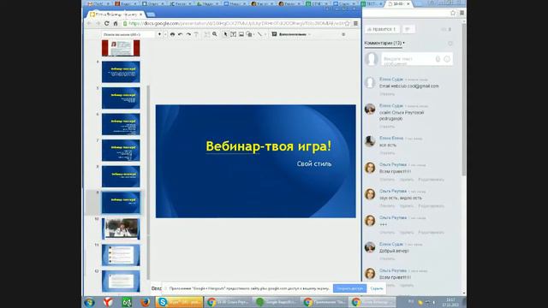Collapse the toolbar with the right-end icon
This screenshot has height=308, width=548.
[343, 34]
